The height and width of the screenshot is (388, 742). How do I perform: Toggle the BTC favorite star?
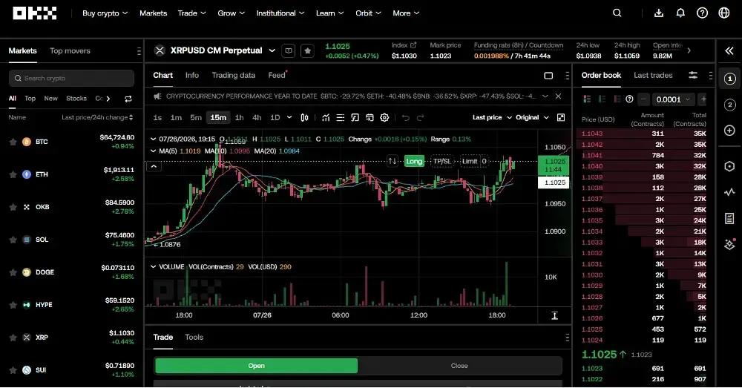(13, 142)
